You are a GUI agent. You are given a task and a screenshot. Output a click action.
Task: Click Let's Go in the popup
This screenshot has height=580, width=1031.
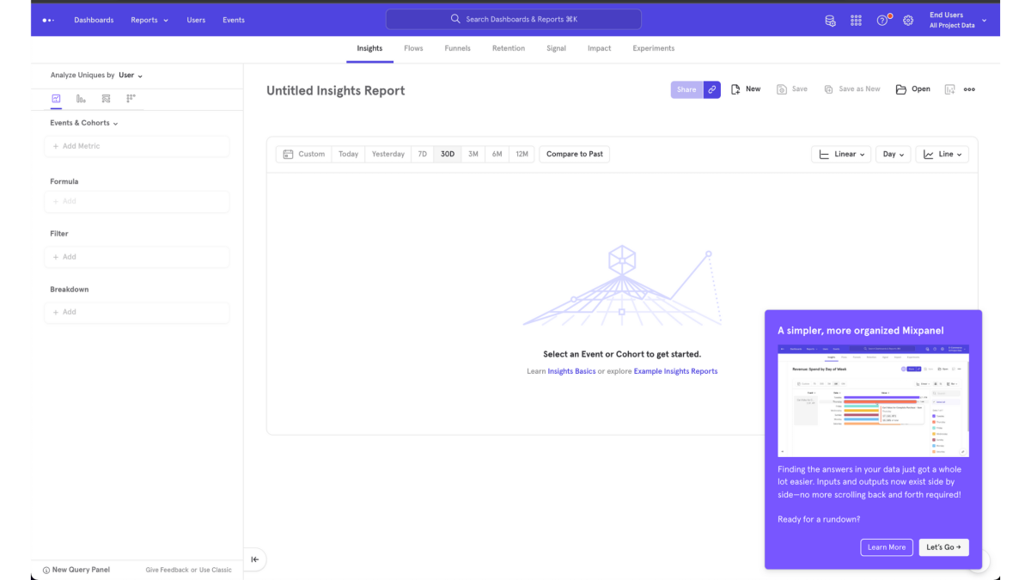[x=944, y=547]
